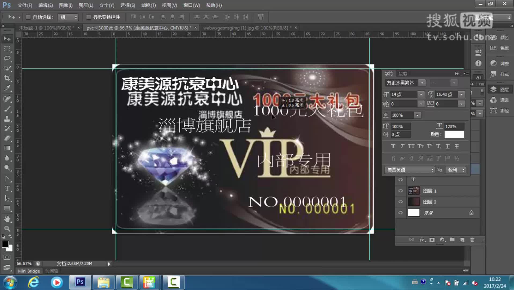
Task: Click the text color swatch beside 颜色
Action: click(x=454, y=134)
